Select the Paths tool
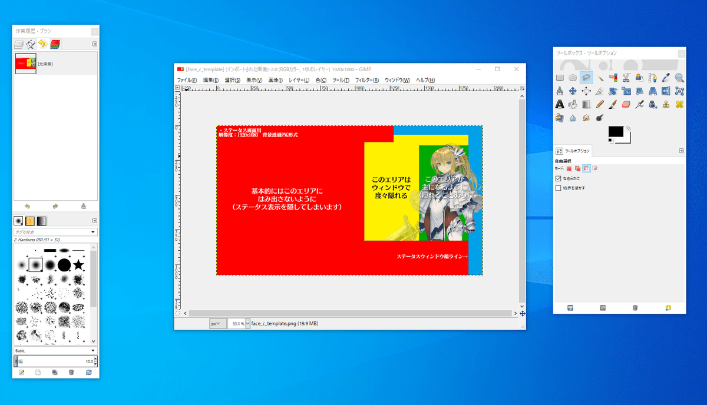 point(653,77)
